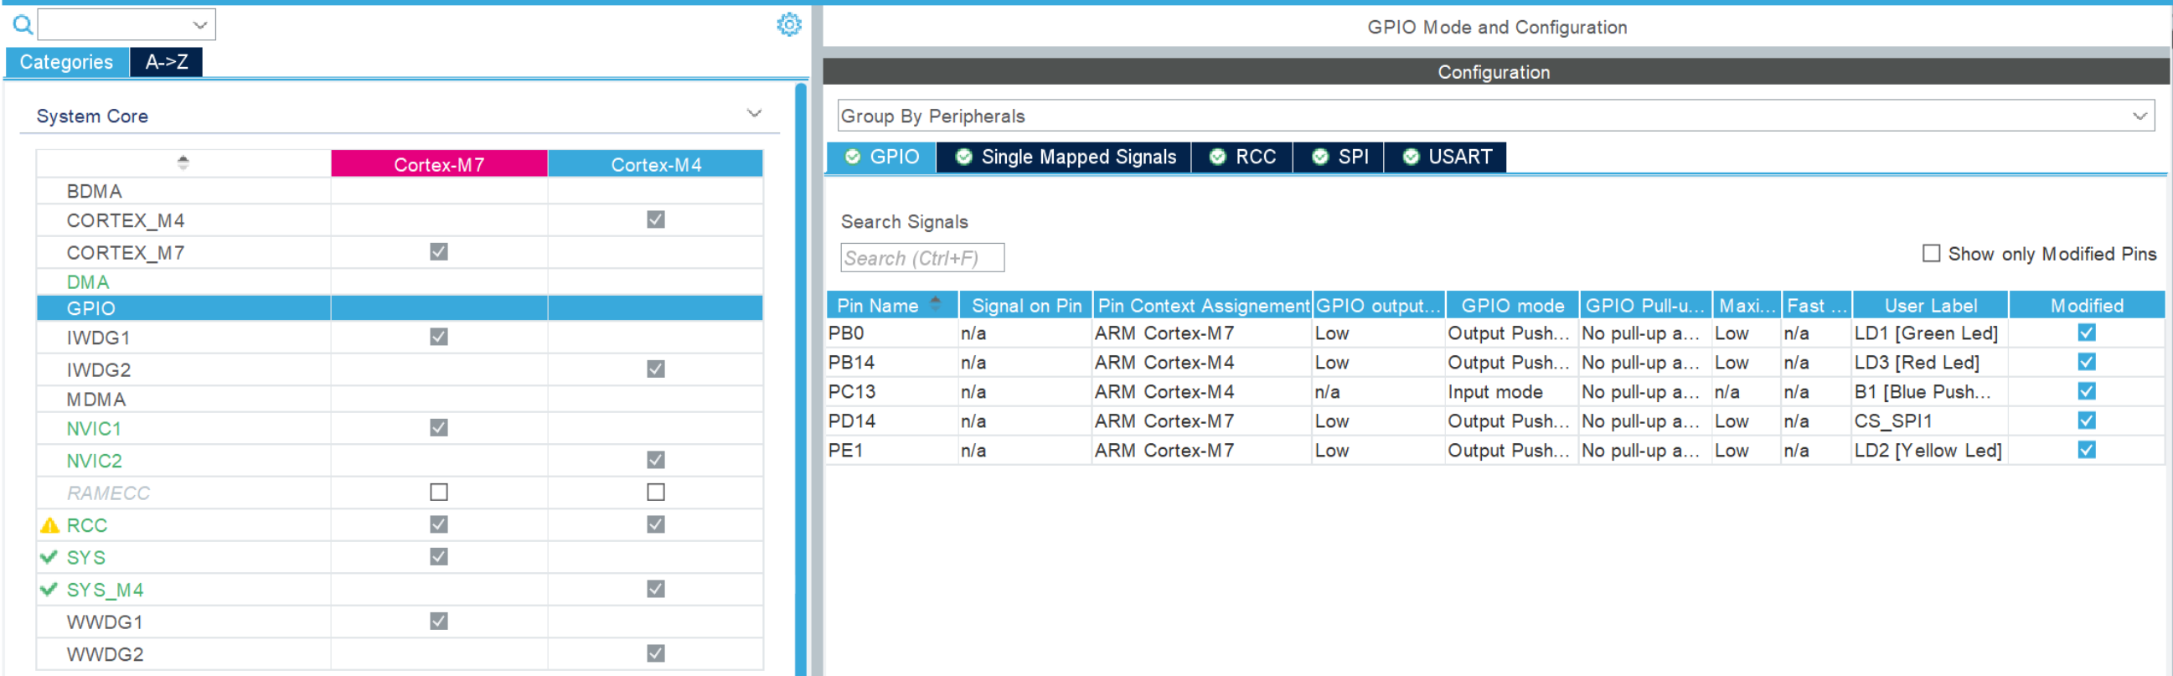
Task: Click the Cortex-M7 column header
Action: [439, 164]
